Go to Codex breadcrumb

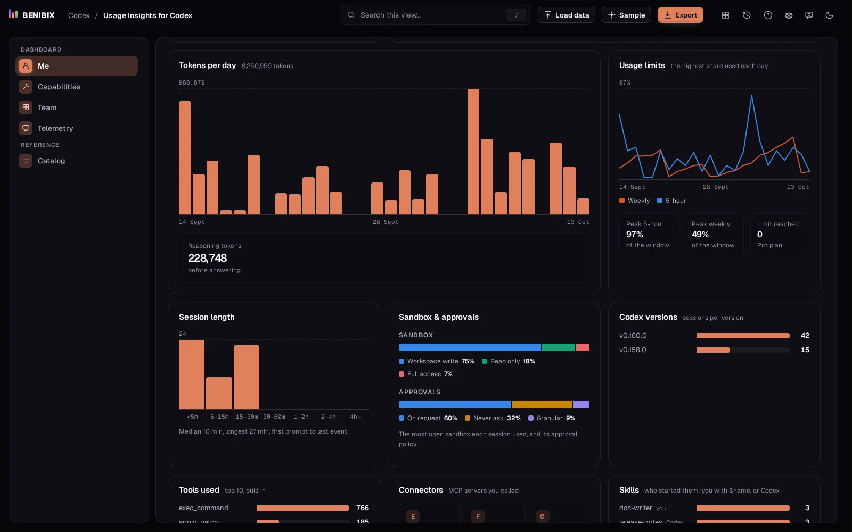click(x=79, y=15)
